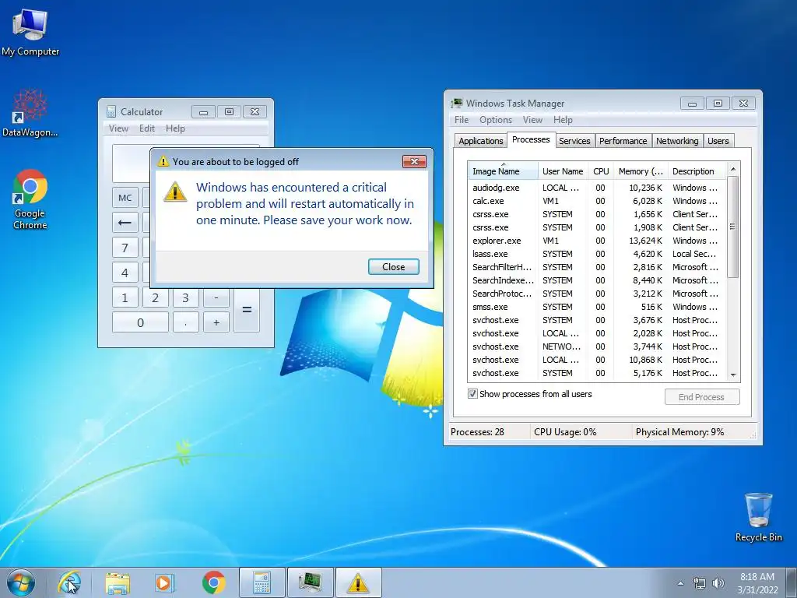
Task: Sort by Memory column header
Action: (x=641, y=171)
